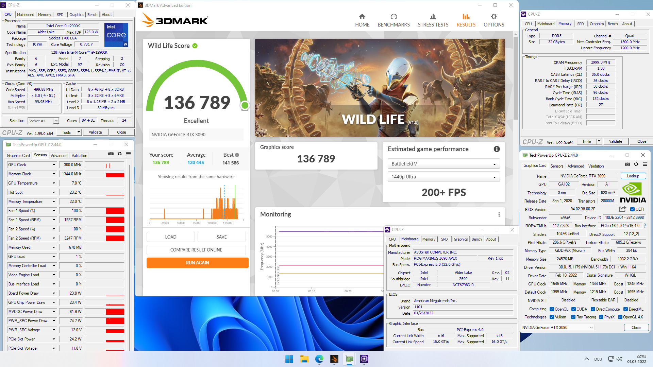Click Validate button in top-left CPU-Z
Image resolution: width=653 pixels, height=367 pixels.
click(95, 132)
